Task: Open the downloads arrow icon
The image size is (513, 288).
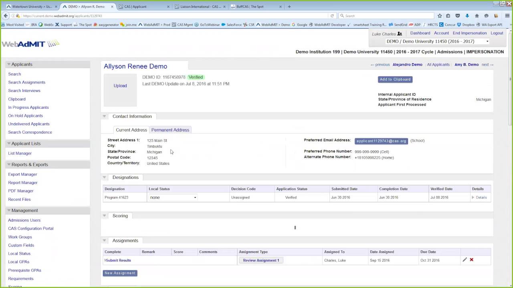Action: [x=467, y=16]
